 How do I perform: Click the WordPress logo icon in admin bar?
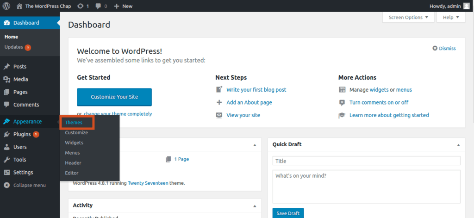click(x=6, y=6)
